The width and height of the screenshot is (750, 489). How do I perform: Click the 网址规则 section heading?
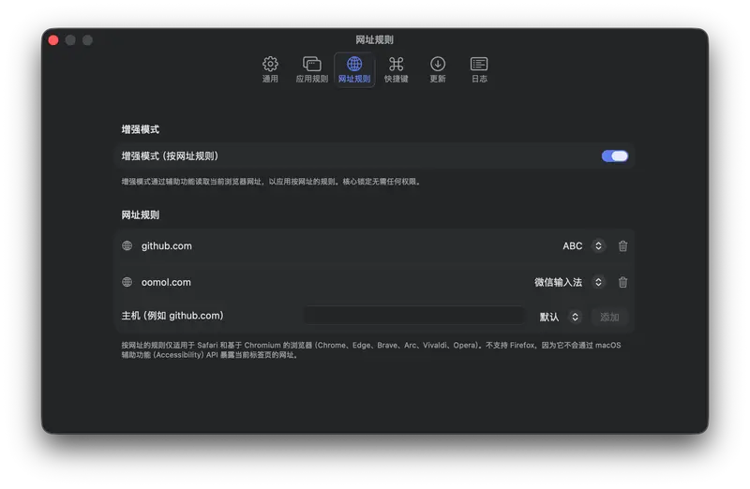[140, 215]
